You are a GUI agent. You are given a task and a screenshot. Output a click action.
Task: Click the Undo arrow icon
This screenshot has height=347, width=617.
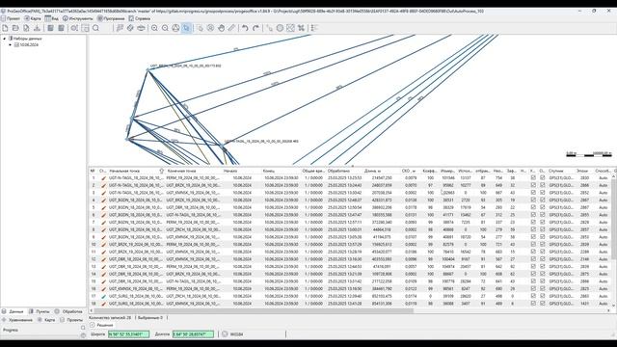click(245, 28)
